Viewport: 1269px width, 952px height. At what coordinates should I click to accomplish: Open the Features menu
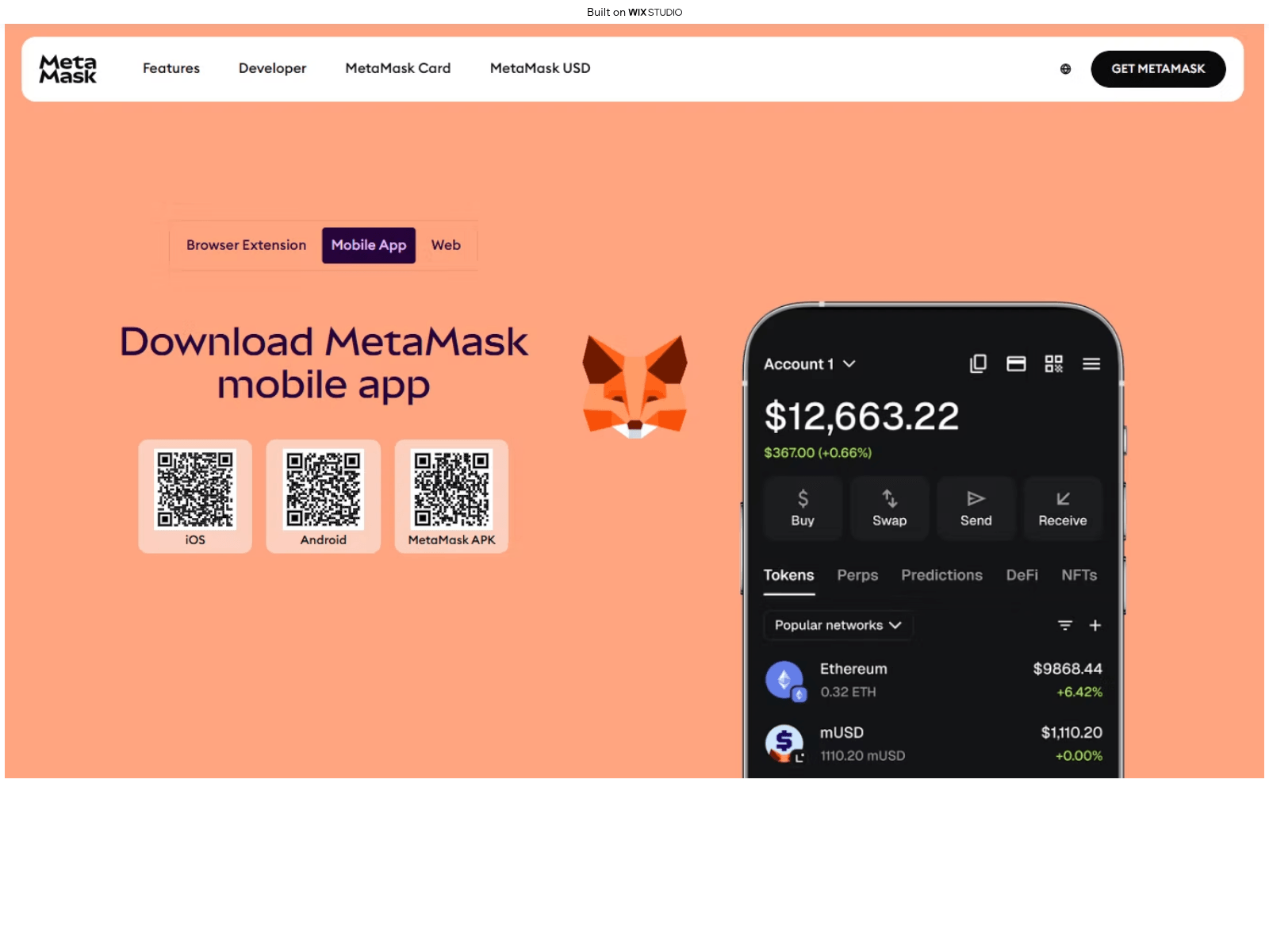171,68
